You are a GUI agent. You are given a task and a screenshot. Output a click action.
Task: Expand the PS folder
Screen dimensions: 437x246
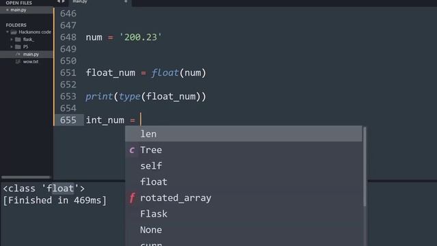pyautogui.click(x=12, y=46)
